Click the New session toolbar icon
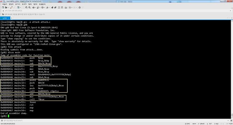The height and width of the screenshot is (125, 233). tap(3, 7)
